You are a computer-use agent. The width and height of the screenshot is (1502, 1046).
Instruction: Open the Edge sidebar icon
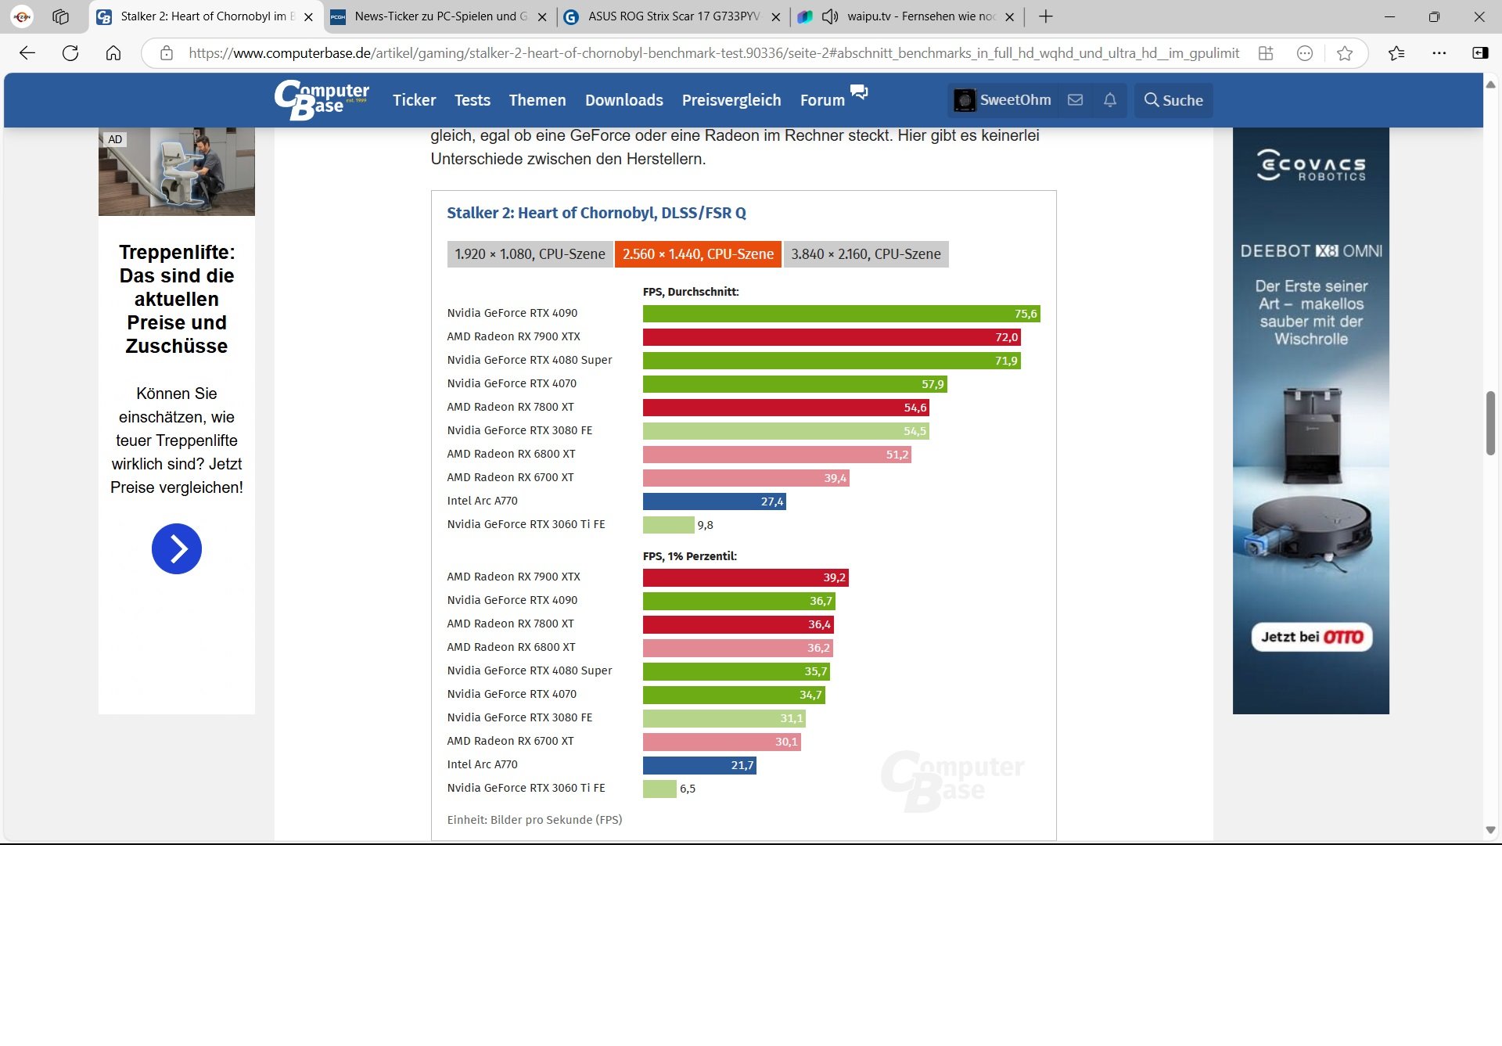(1480, 53)
